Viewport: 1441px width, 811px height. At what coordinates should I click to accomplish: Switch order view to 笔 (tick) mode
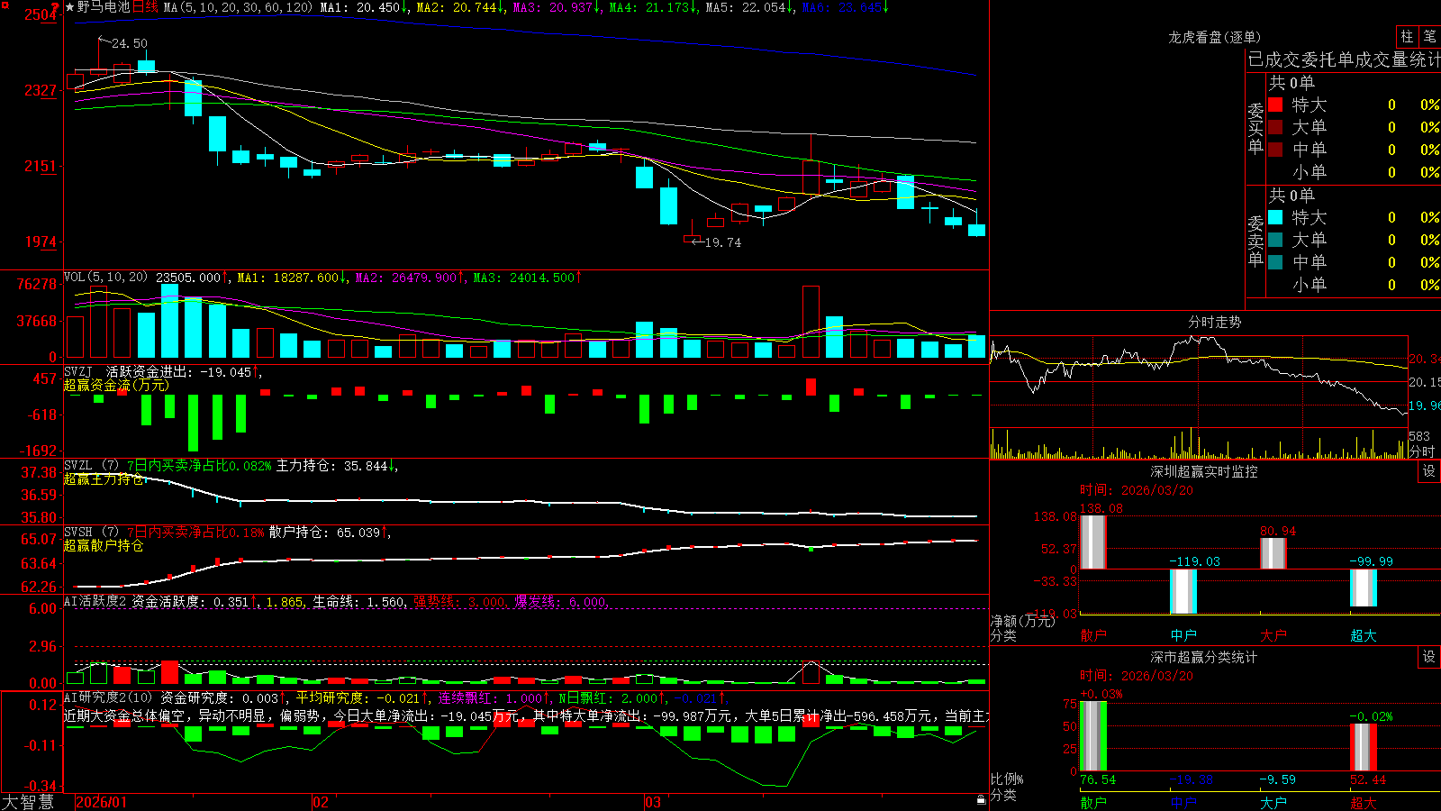tap(1430, 36)
